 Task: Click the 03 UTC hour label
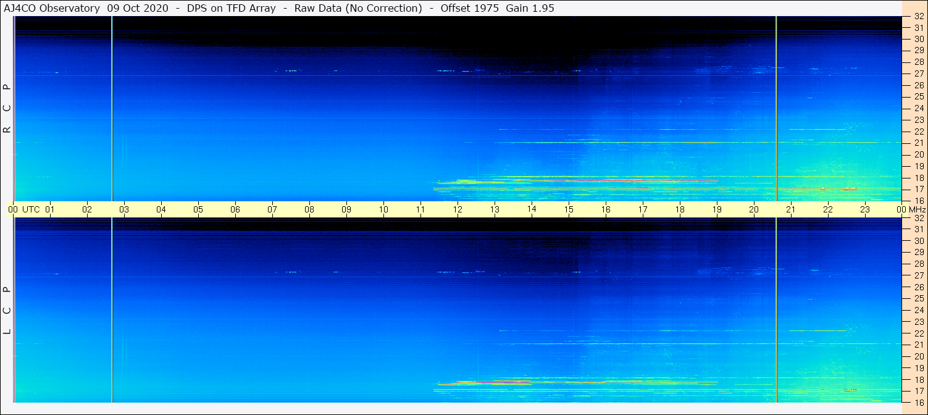124,209
